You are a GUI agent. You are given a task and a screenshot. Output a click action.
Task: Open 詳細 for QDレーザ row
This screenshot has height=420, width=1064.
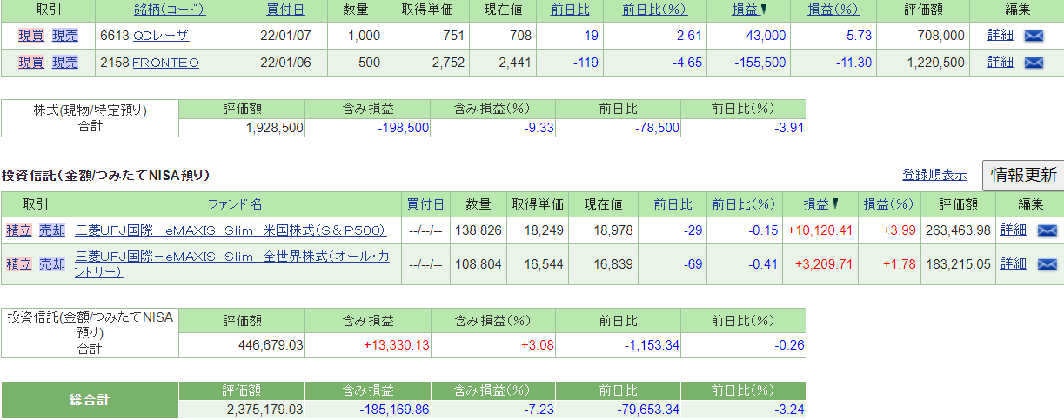[1000, 36]
